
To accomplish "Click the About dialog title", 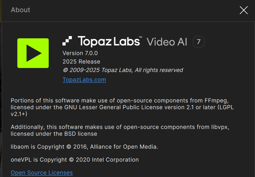I will click(21, 10).
